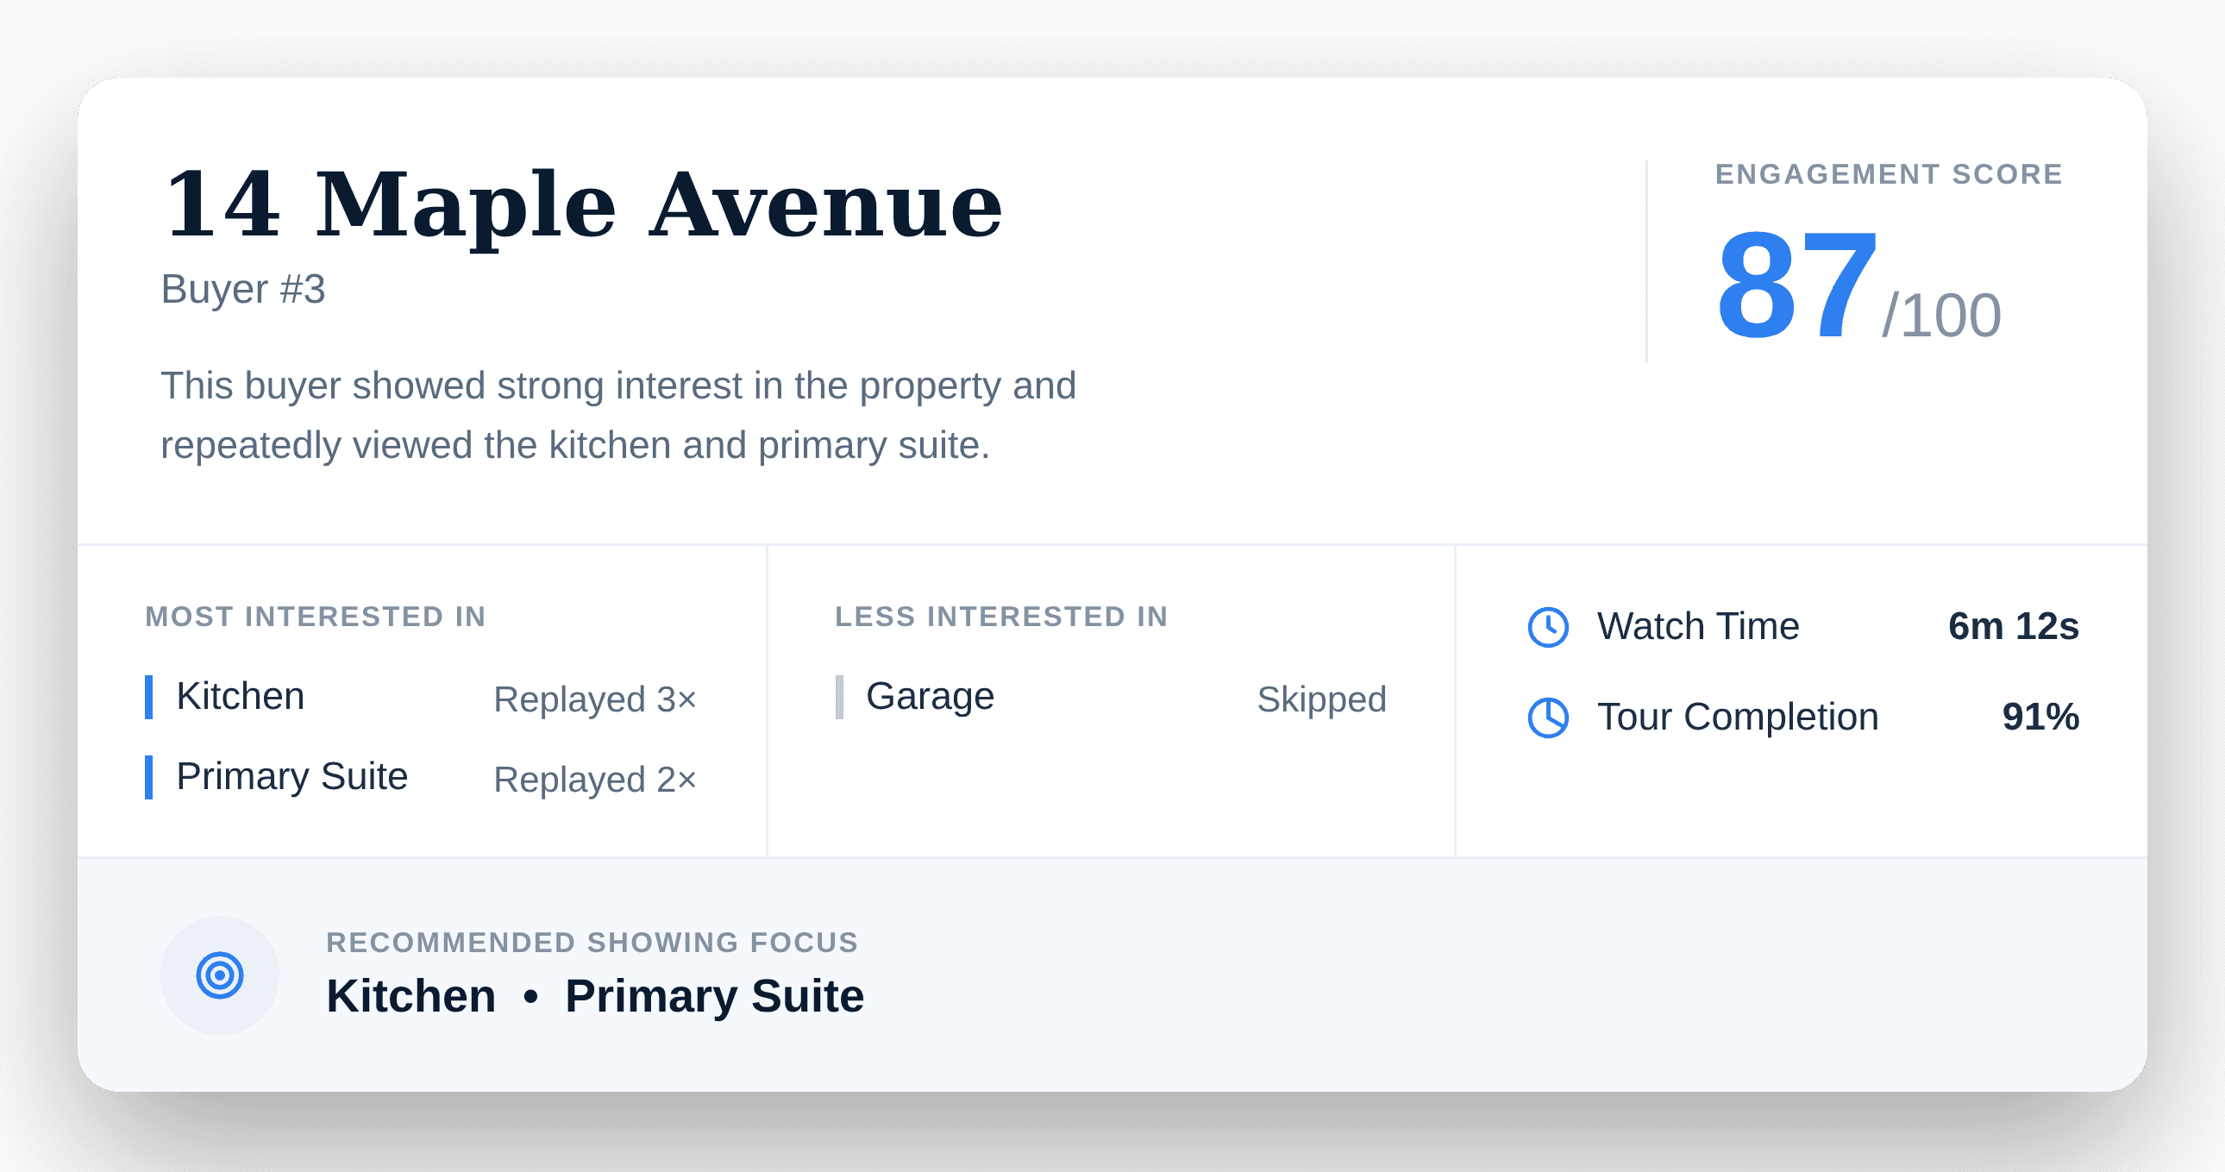Click the 91% tour completion value
This screenshot has width=2225, height=1172.
pos(2040,717)
